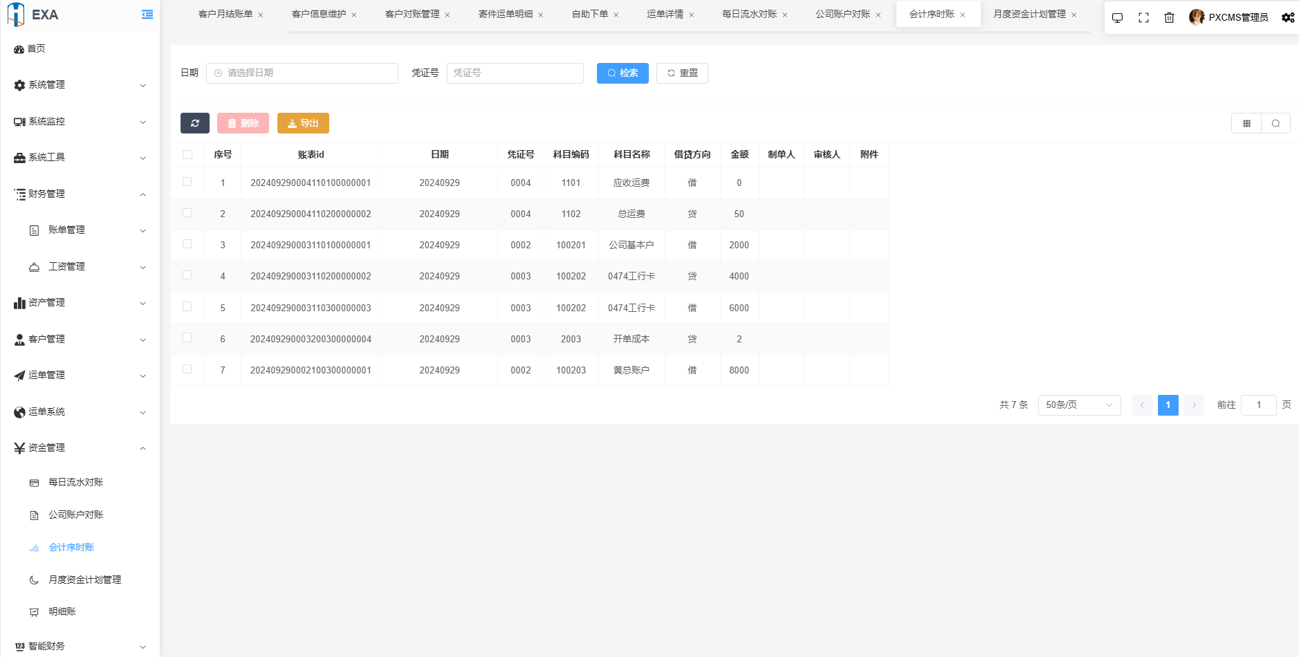
Task: Expand the 运单管理 menu
Action: point(80,376)
